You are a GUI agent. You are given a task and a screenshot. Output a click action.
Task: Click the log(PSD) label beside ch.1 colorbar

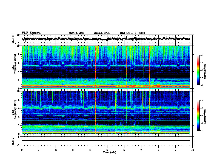(205, 72)
